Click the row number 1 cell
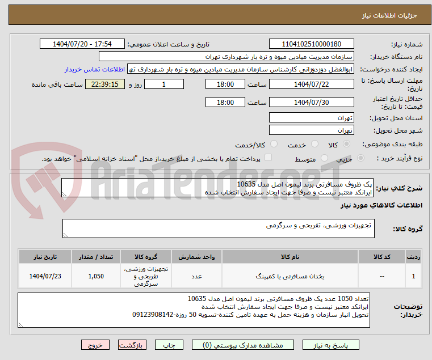 [413, 276]
